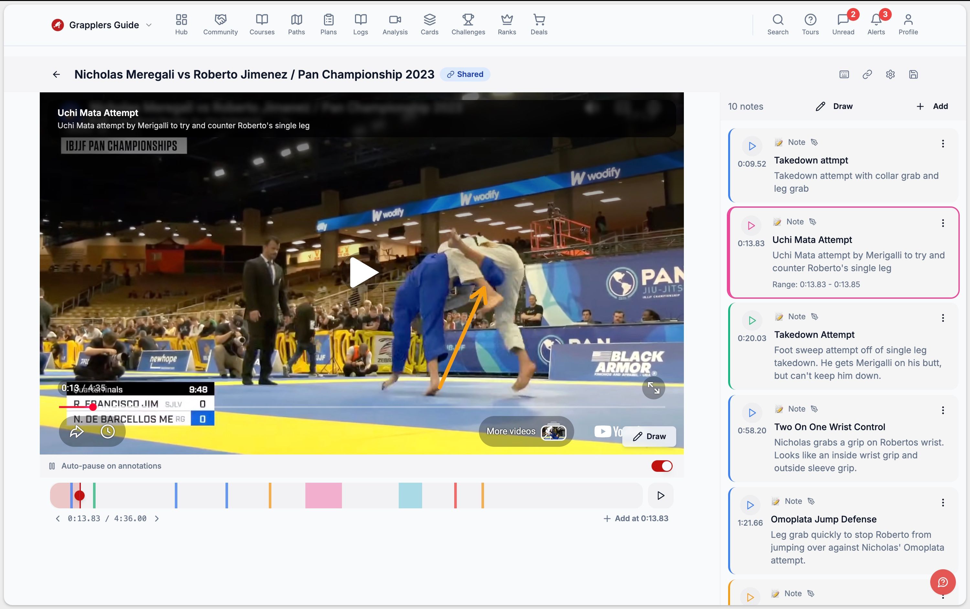970x609 pixels.
Task: Open Plans in the navigation bar
Action: click(328, 25)
